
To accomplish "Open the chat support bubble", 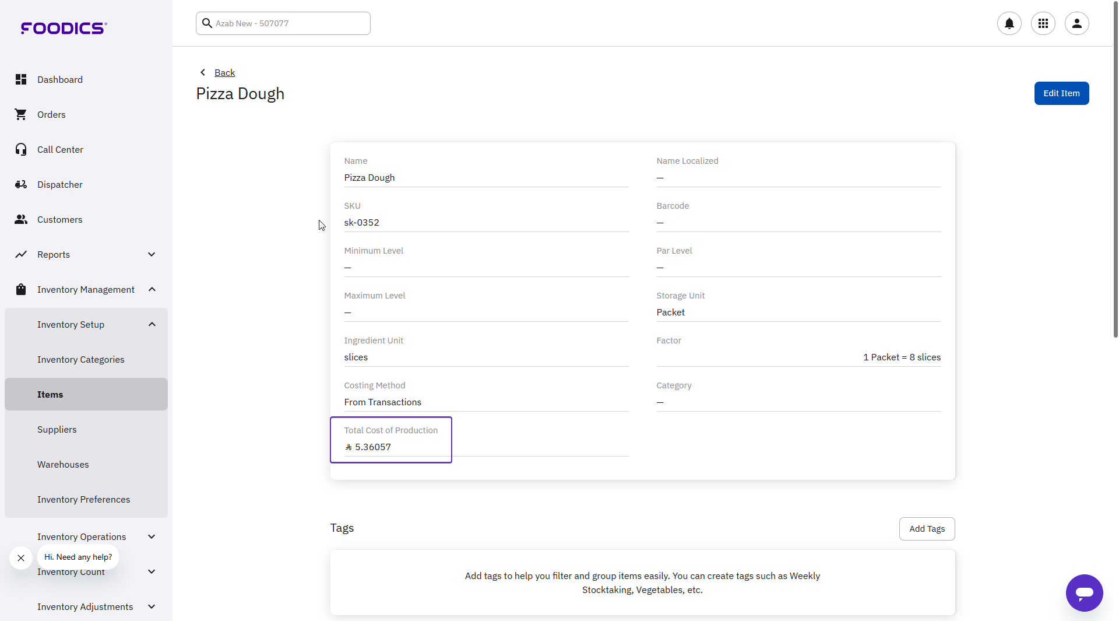I will tap(1083, 592).
